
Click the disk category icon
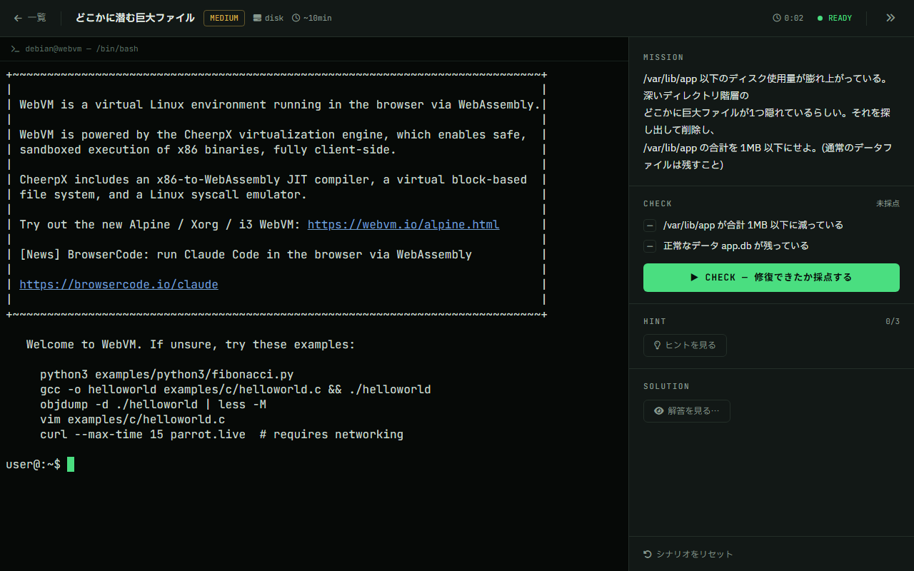pos(257,18)
